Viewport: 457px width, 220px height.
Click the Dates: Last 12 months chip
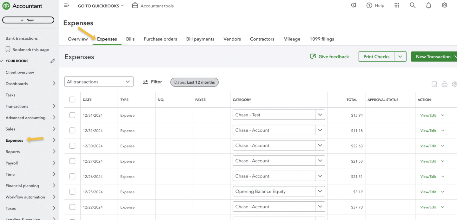(x=195, y=82)
